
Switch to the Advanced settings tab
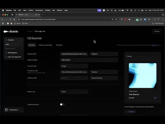pyautogui.click(x=45, y=45)
